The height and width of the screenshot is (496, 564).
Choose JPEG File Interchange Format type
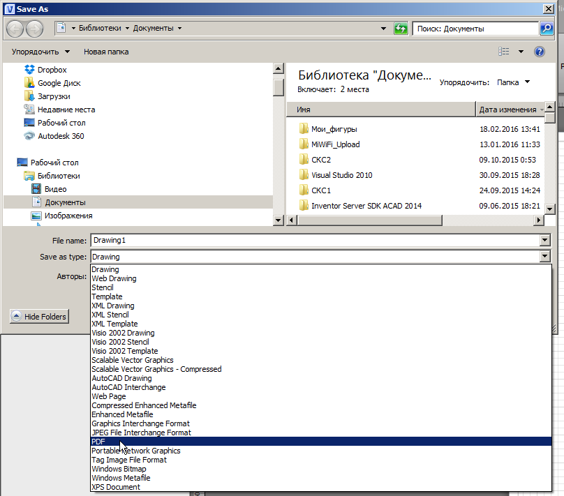click(x=321, y=433)
